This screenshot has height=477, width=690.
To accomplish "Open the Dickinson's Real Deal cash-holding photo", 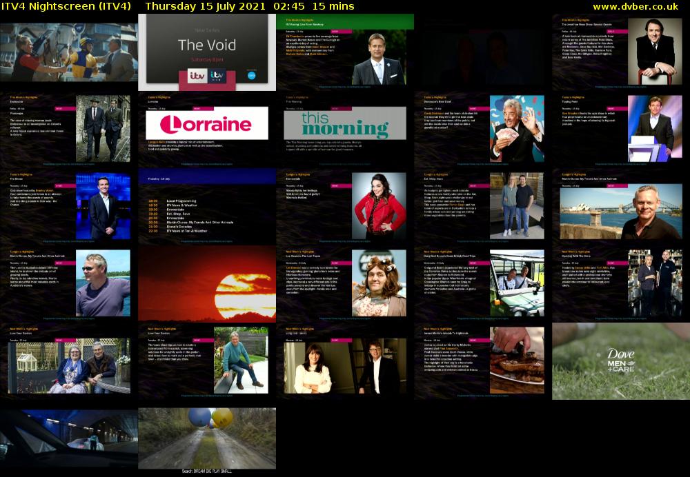I will point(517,128).
